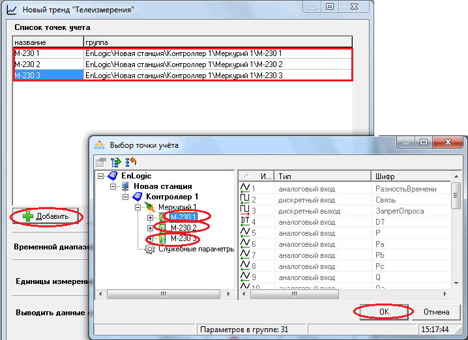Screen dimensions: 468x340
Task: Select М-230 2 in the tree
Action: coord(184,228)
